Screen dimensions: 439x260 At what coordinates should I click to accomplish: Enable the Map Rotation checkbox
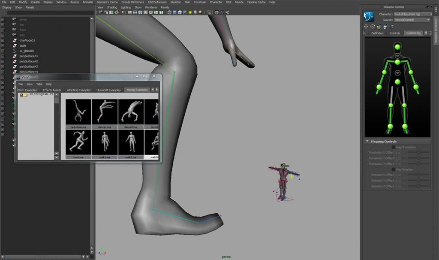(394, 169)
